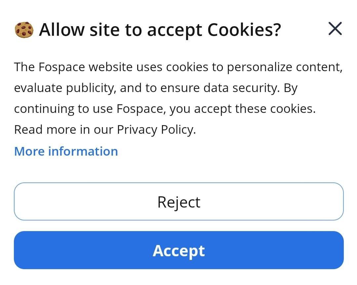
Task: Click the phrase "personalize content"
Action: (x=284, y=67)
